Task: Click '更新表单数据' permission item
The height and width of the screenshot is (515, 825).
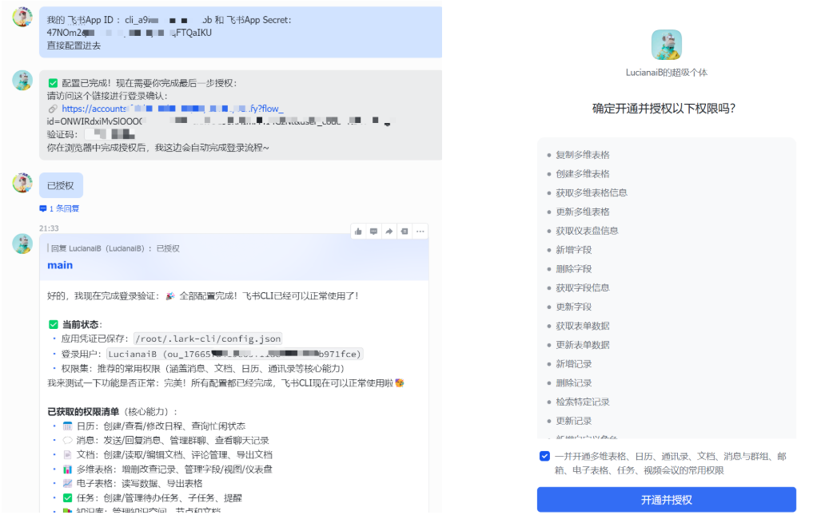Action: pyautogui.click(x=583, y=345)
